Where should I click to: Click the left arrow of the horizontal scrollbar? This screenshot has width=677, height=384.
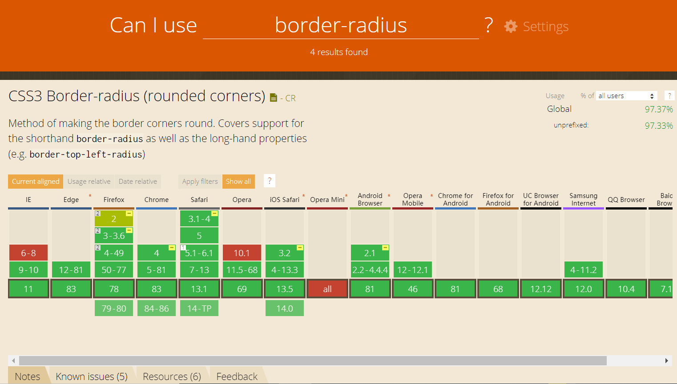tap(13, 360)
